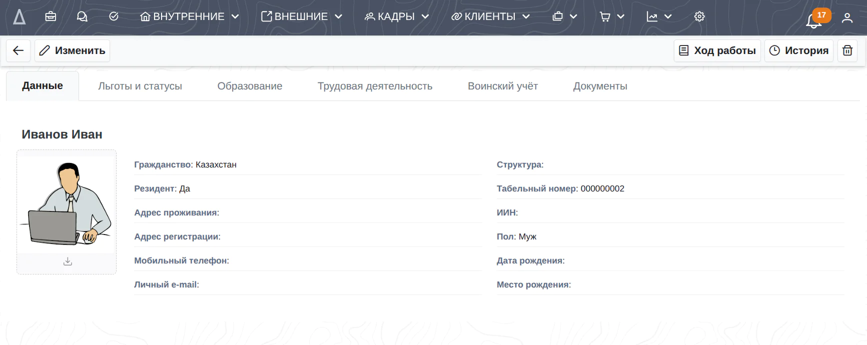
Task: Click the Место рождения row
Action: tap(670, 284)
